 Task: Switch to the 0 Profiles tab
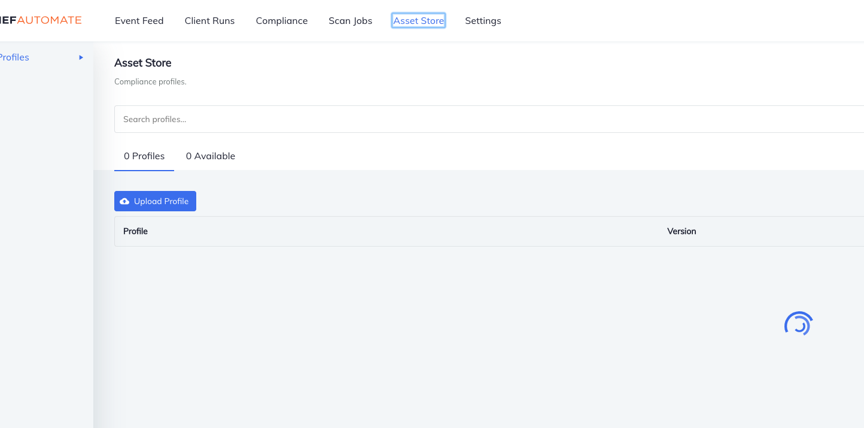pos(144,156)
